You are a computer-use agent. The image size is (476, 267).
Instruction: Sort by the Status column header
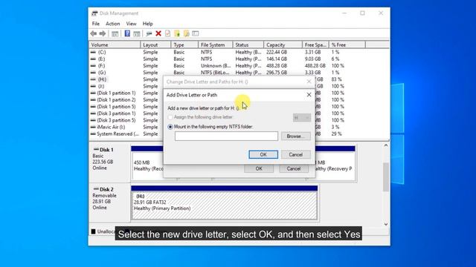(x=248, y=44)
